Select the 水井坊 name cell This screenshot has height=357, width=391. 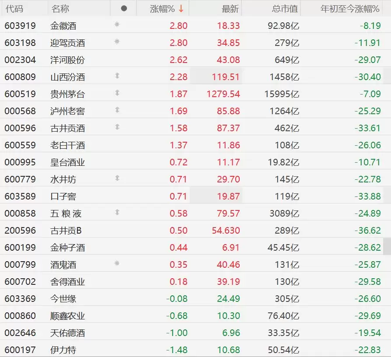tap(63, 179)
